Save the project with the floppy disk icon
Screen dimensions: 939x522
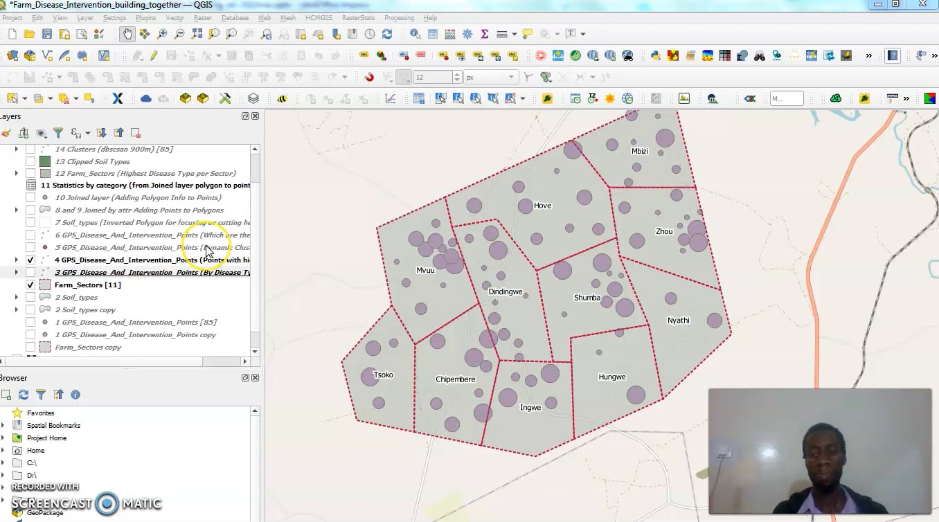click(46, 34)
